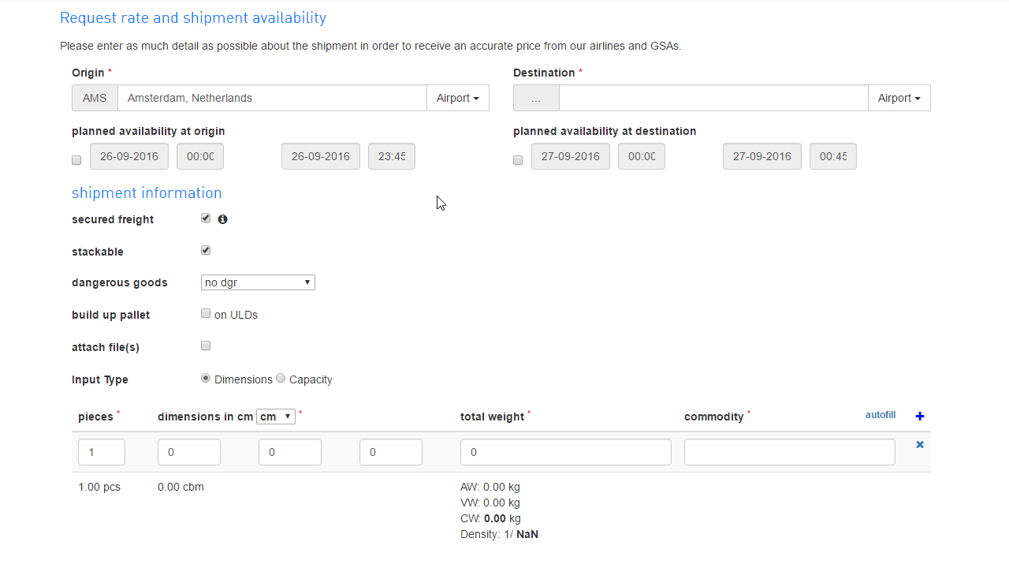
Task: Tick the attach file(s) checkbox
Action: pos(206,346)
